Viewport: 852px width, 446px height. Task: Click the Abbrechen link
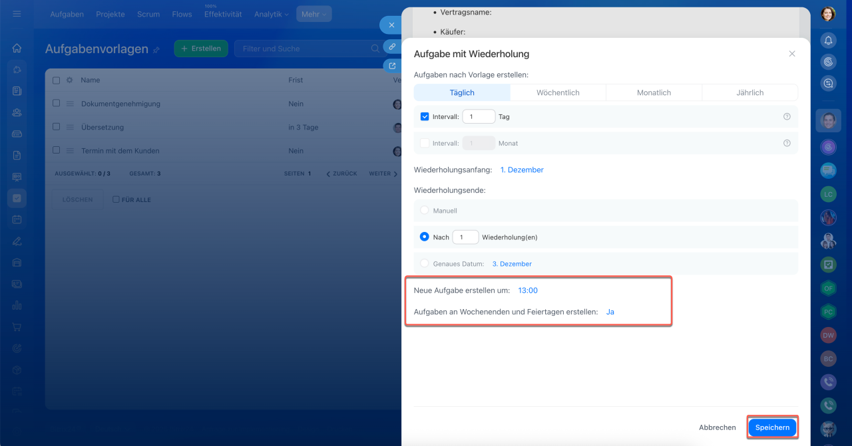(x=717, y=427)
